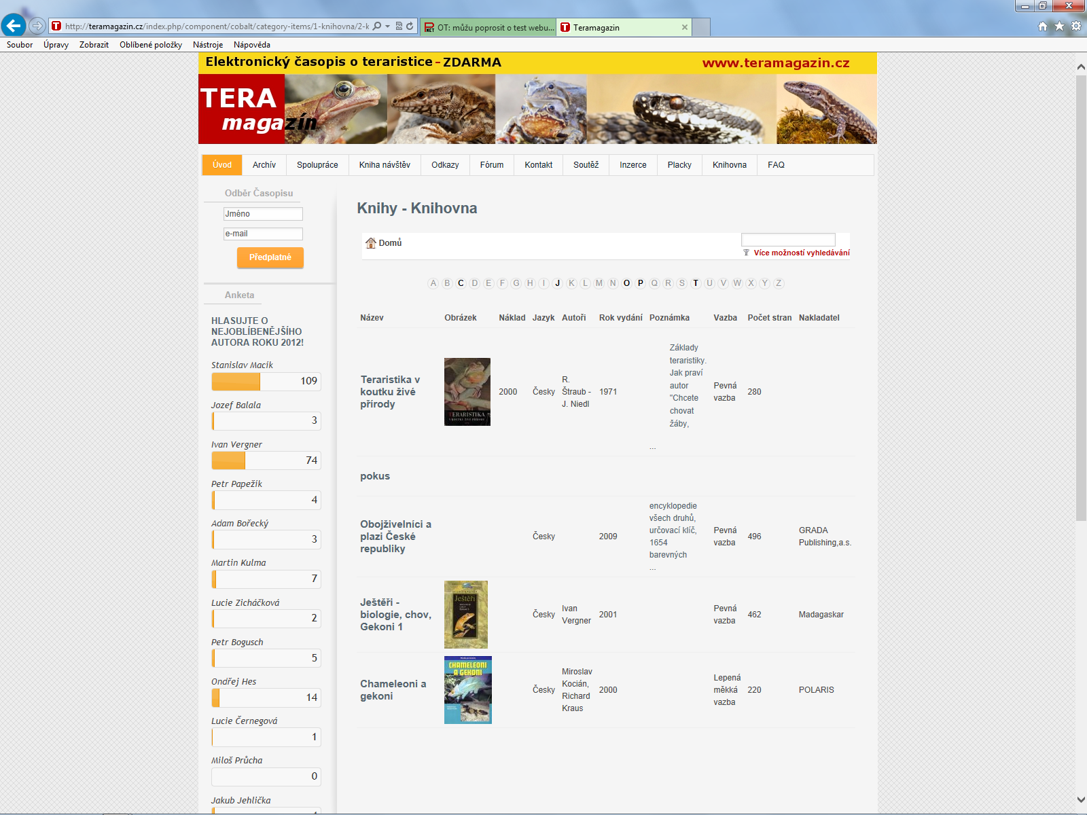Viewport: 1087px width, 815px height.
Task: Open the Více možností vyhledávání link
Action: pyautogui.click(x=802, y=253)
